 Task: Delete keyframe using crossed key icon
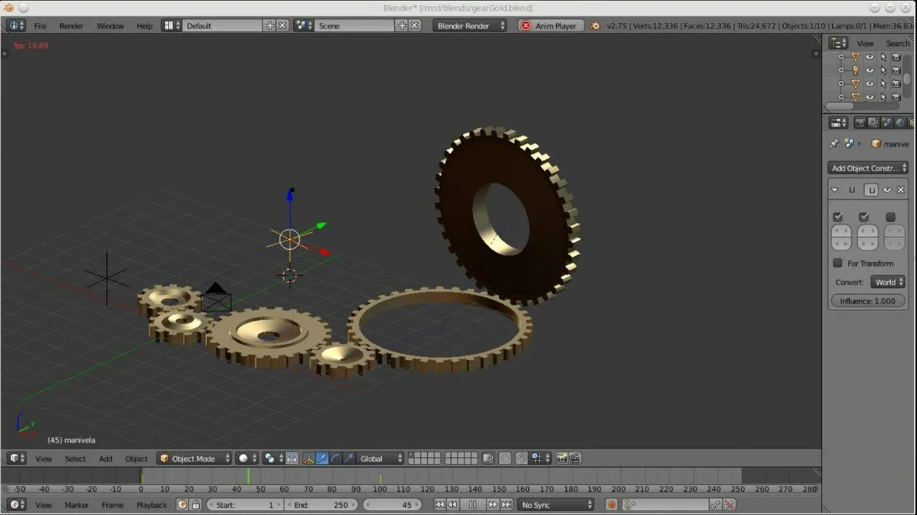730,505
